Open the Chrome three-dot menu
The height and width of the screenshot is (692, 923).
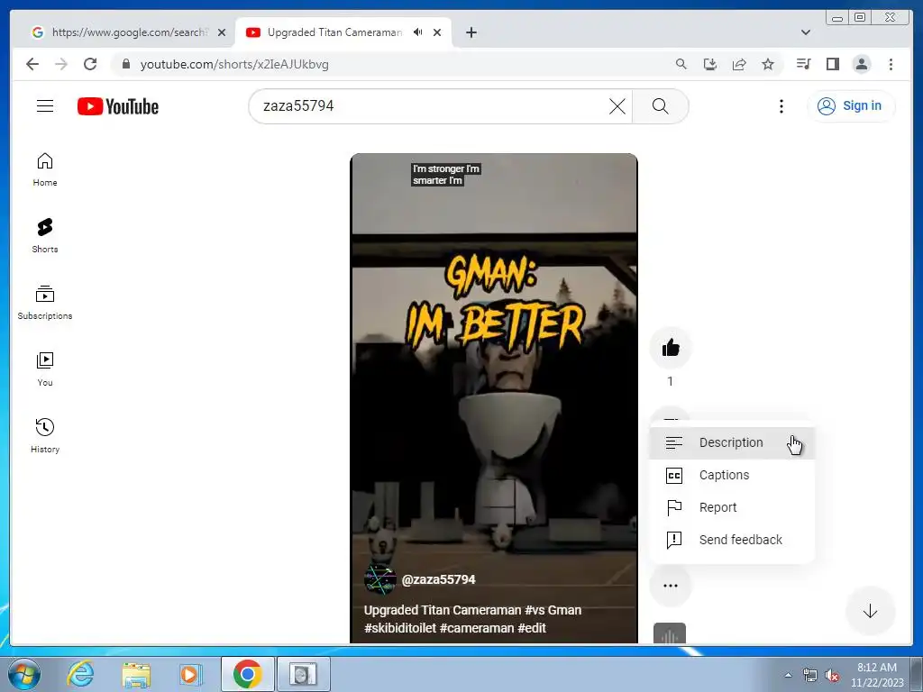click(x=891, y=64)
